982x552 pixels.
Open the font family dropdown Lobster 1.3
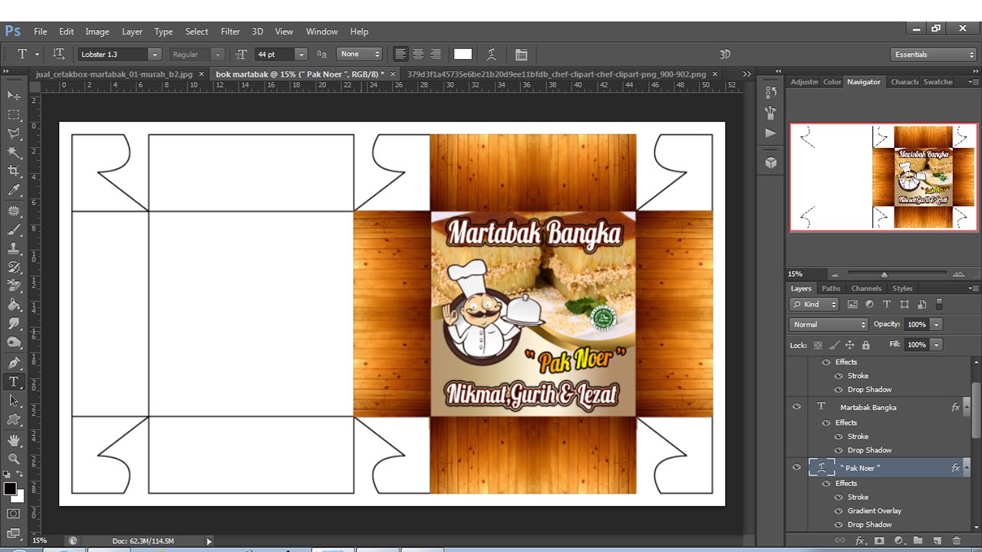pos(154,54)
